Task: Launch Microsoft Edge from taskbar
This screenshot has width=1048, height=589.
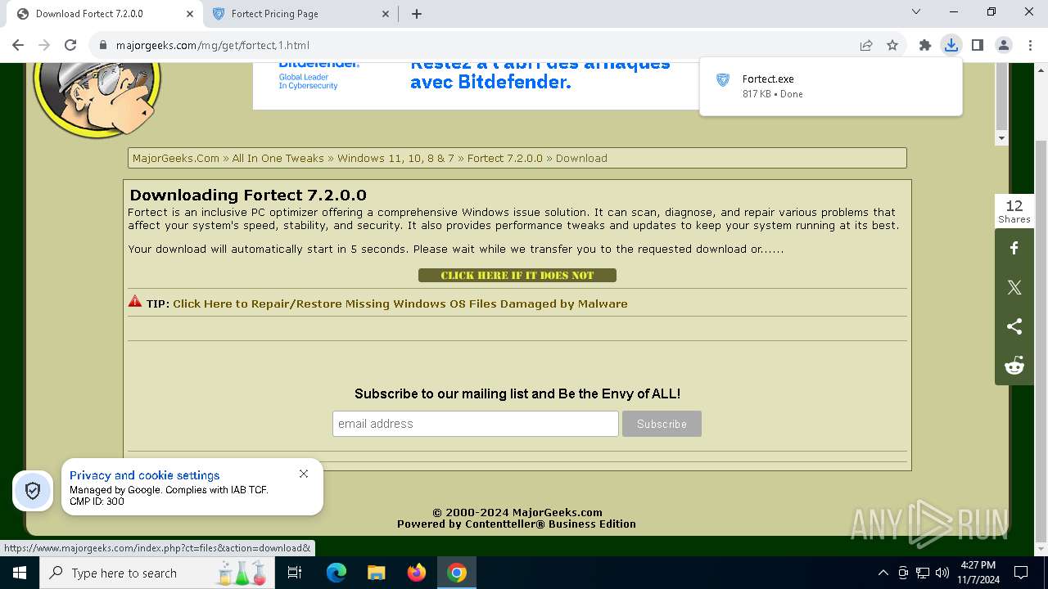Action: (337, 573)
